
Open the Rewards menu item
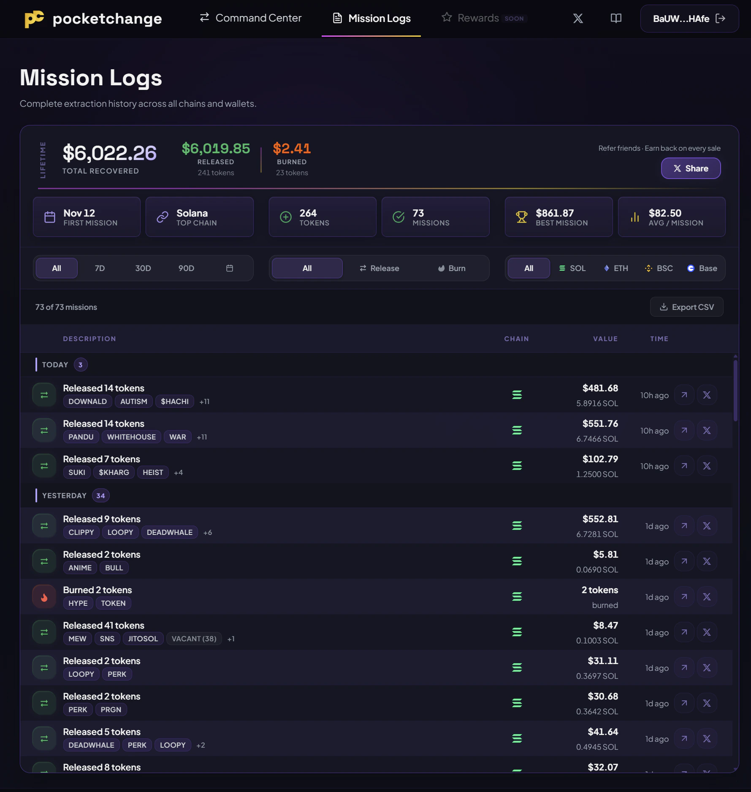[478, 18]
